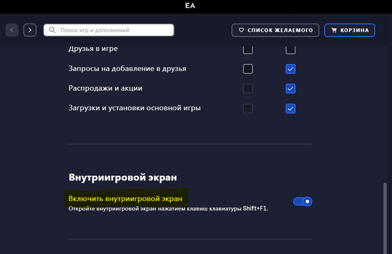Screen dimensions: 392x254
Task: Tick first checkbox for Друзья в игре
Action: [x=248, y=50]
